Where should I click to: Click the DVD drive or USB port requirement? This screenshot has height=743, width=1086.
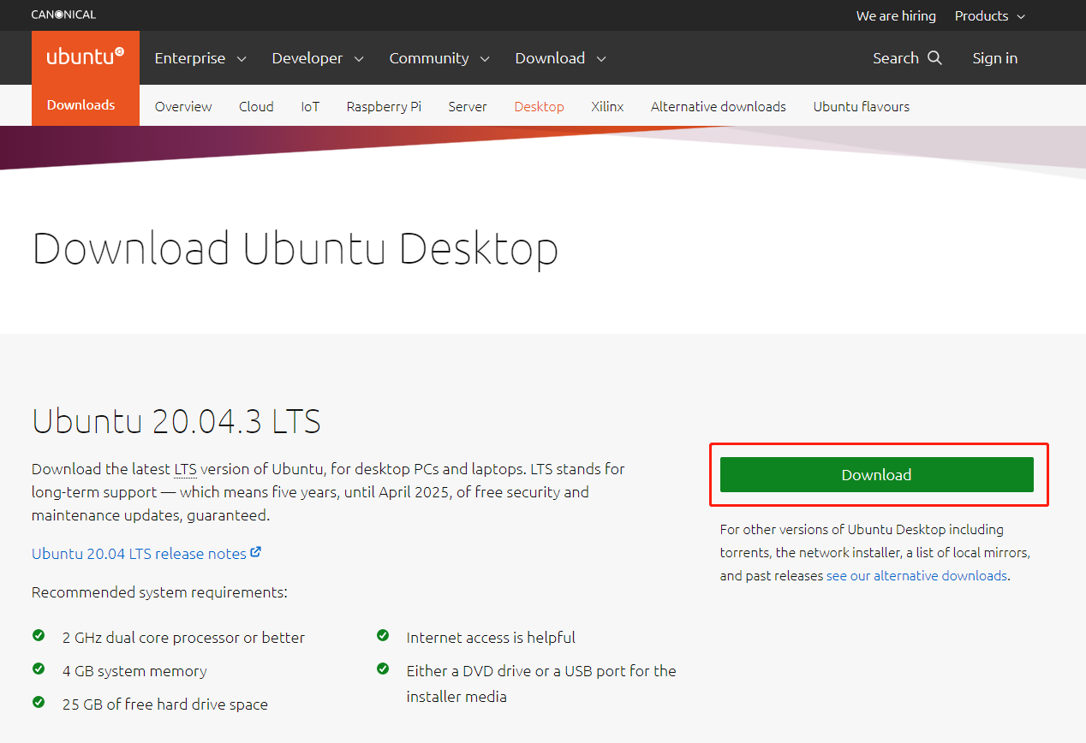pos(541,684)
